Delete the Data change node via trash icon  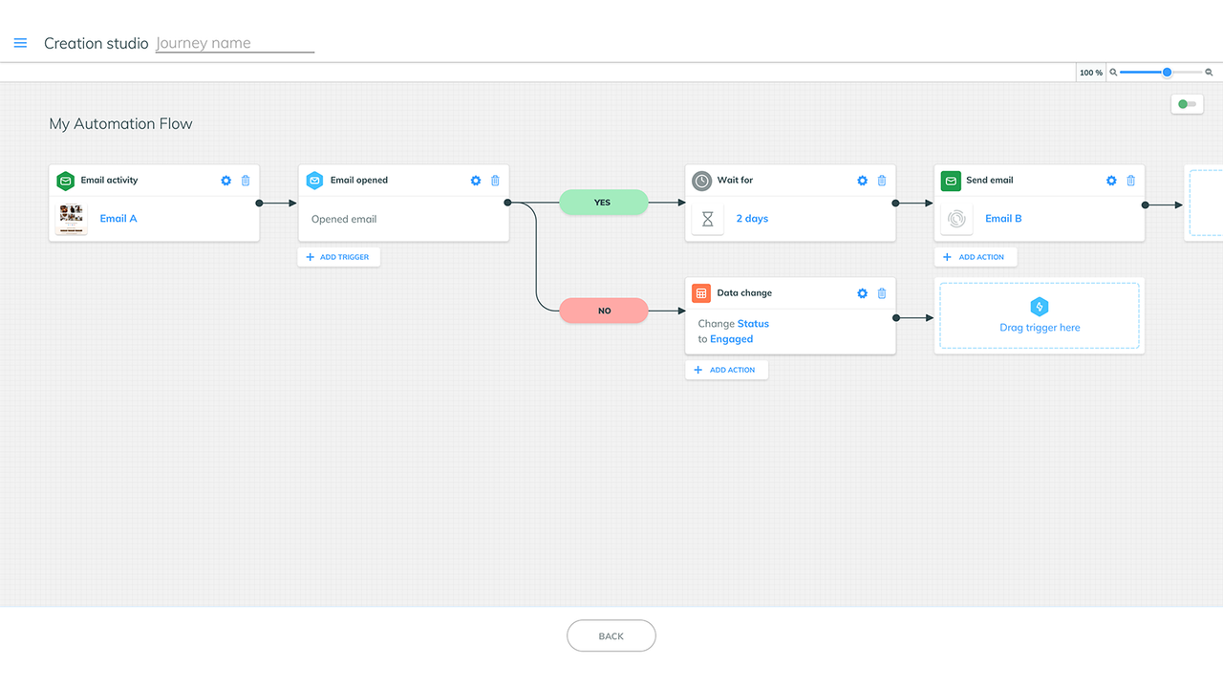click(x=881, y=292)
